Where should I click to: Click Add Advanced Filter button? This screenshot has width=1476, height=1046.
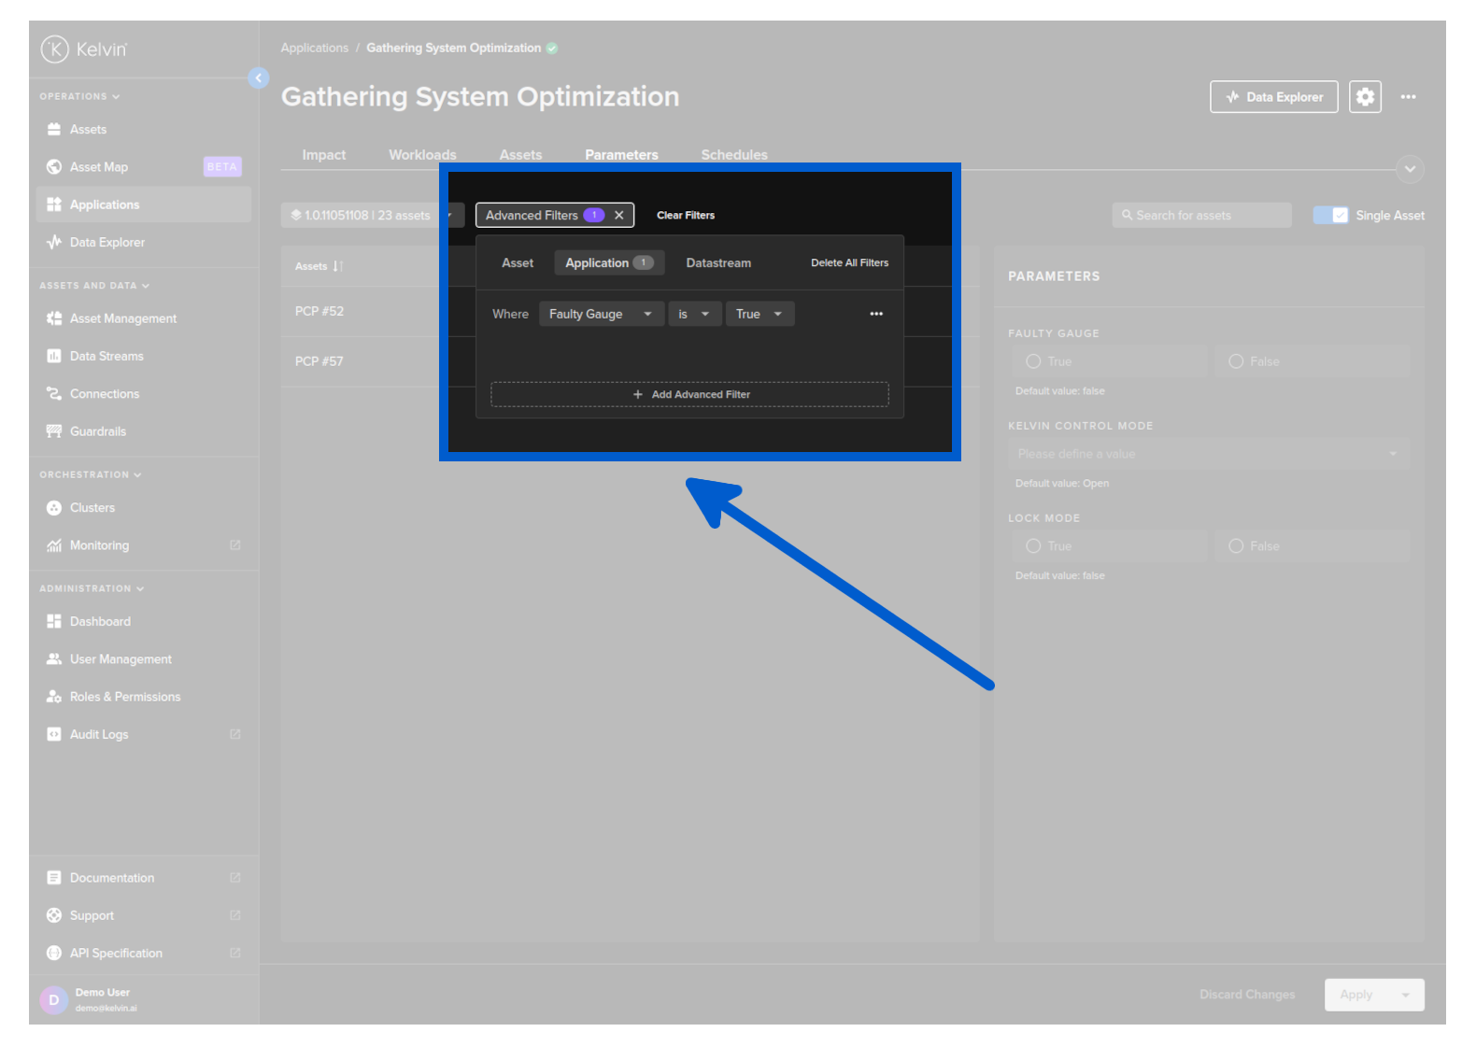tap(689, 394)
